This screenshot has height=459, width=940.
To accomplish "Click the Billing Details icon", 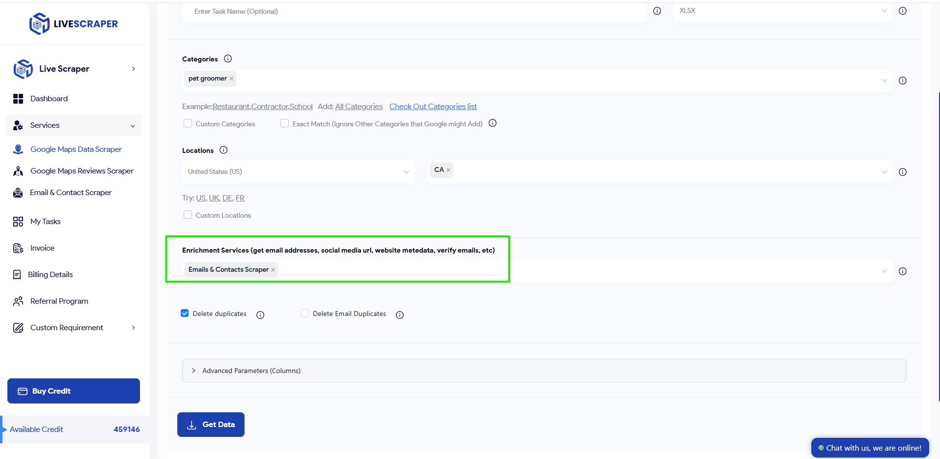I will (x=17, y=275).
